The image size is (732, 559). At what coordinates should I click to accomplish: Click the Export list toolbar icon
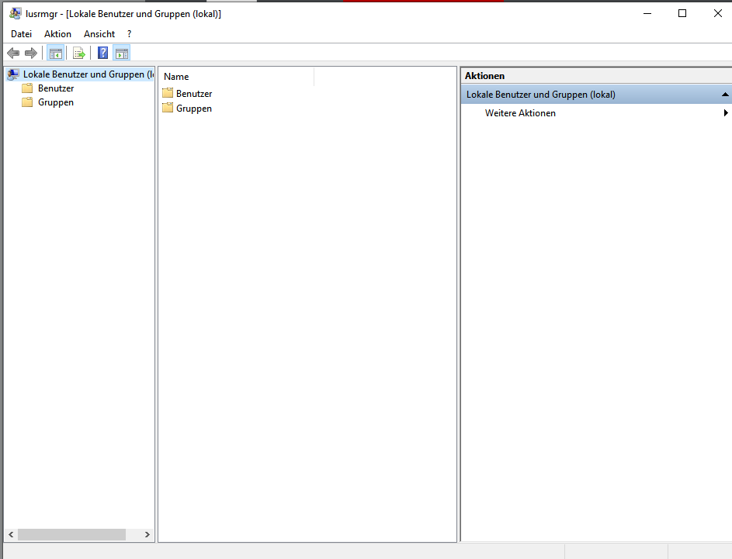tap(79, 53)
